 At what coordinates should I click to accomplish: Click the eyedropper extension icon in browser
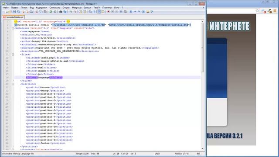pyautogui.click(x=269, y=11)
